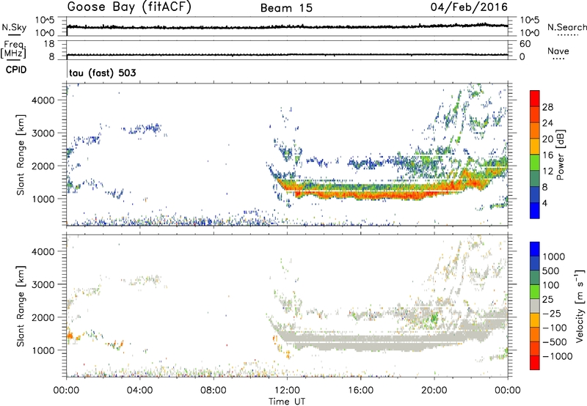The image size is (587, 406).
Task: Click the "Velocity [m s⁻¹]" colorbar label
Action: click(x=580, y=306)
